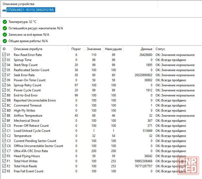Click data value 36902 for Power-On Time Count
The image size is (202, 179).
point(148,80)
